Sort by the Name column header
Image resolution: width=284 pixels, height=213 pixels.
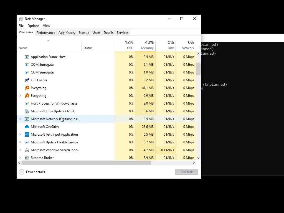(x=49, y=45)
